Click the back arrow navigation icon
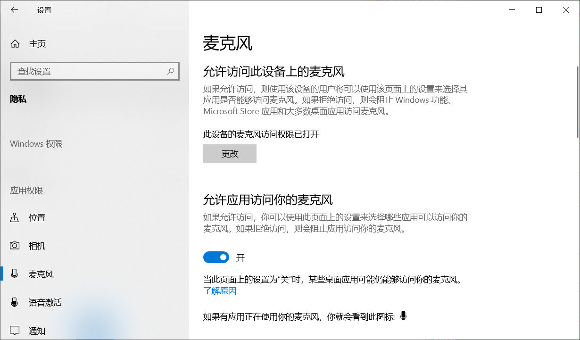This screenshot has width=580, height=340. (x=14, y=9)
